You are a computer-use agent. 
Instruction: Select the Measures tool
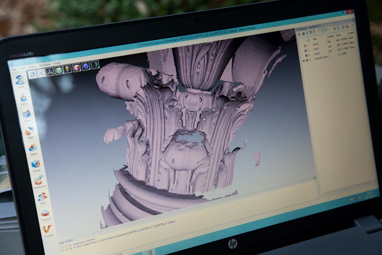click(39, 180)
